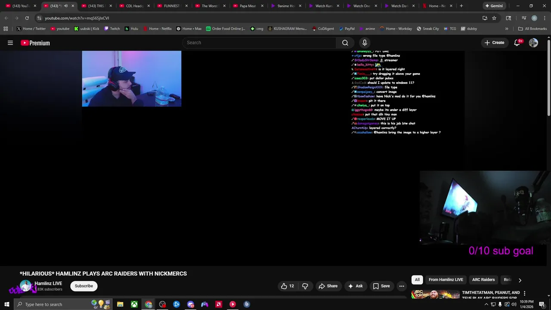Image resolution: width=551 pixels, height=310 pixels.
Task: Open the YouTube hamburger guide menu
Action: click(10, 43)
